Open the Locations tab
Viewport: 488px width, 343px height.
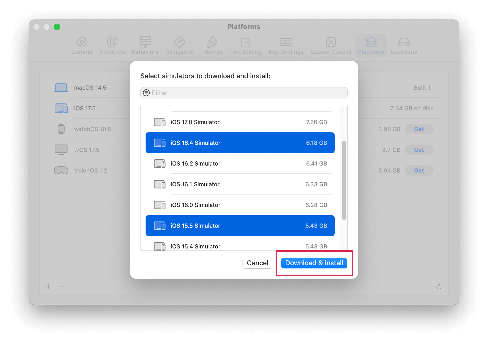(404, 46)
